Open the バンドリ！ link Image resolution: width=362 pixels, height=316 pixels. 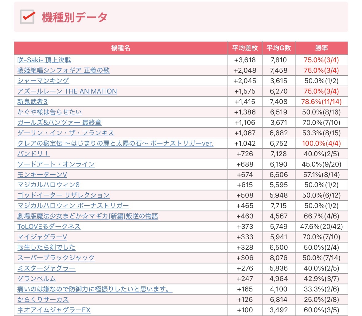[x=33, y=154]
